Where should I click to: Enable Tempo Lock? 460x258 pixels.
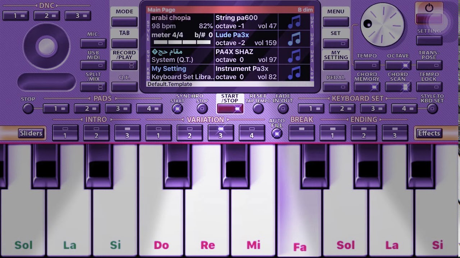pyautogui.click(x=429, y=87)
